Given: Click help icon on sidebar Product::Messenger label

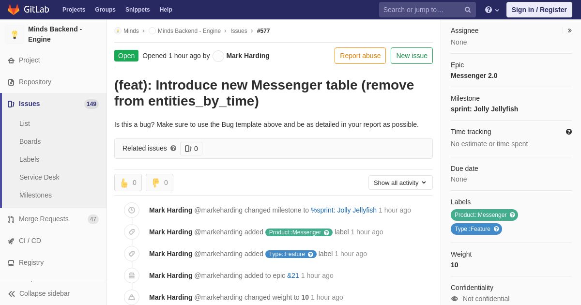Looking at the screenshot, I should (x=512, y=215).
